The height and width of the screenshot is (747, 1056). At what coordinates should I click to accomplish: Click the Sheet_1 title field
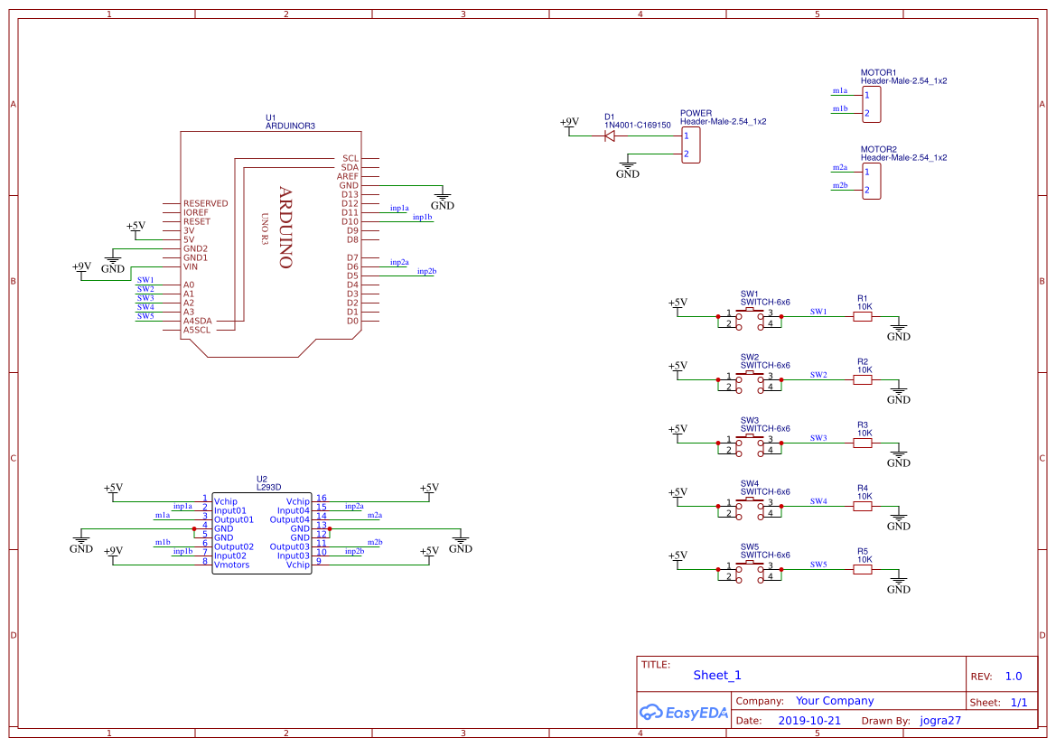coord(717,676)
